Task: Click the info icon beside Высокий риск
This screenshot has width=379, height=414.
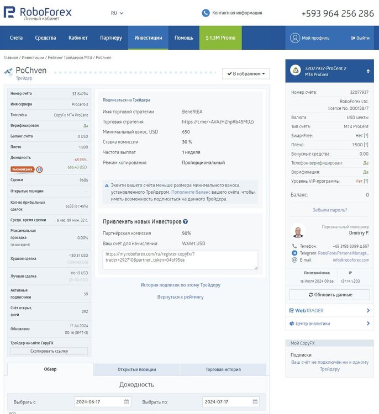Action: 39,169
